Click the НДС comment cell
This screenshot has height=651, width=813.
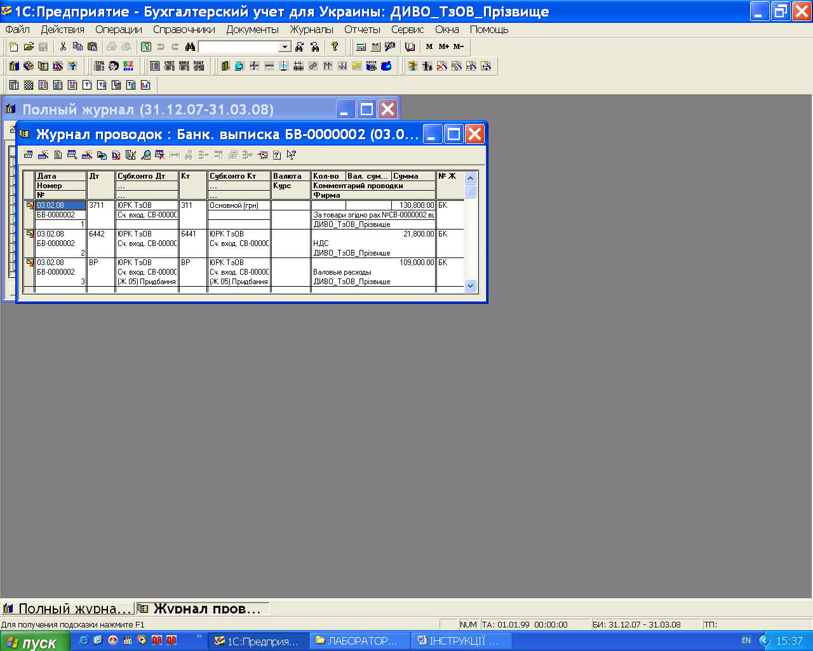click(373, 243)
